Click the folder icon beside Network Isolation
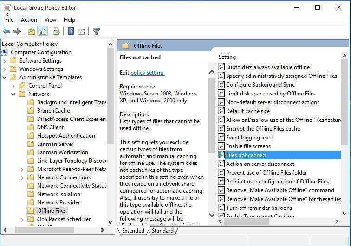Image resolution: width=351 pixels, height=246 pixels. 31,194
